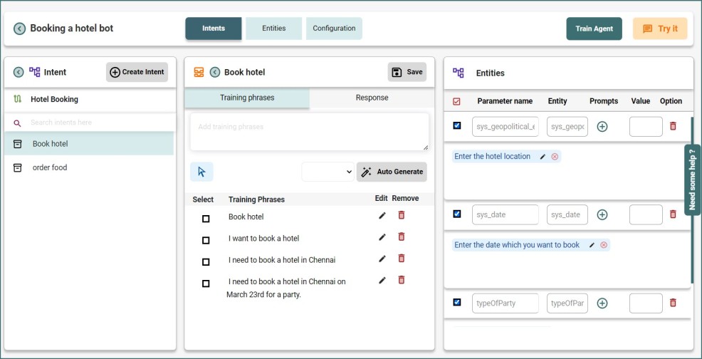Check the 'Book hotel' training phrase checkbox
Screen dimensions: 702x359
coord(206,219)
